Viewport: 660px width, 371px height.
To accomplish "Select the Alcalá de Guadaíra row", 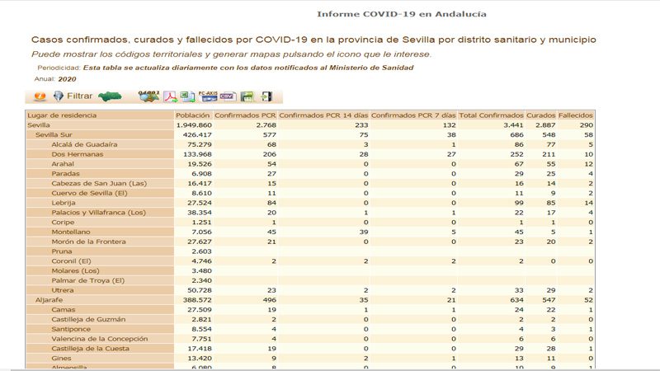I will [x=84, y=144].
